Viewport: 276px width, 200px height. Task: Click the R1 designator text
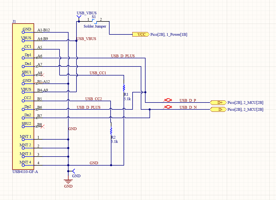[x=126, y=95]
